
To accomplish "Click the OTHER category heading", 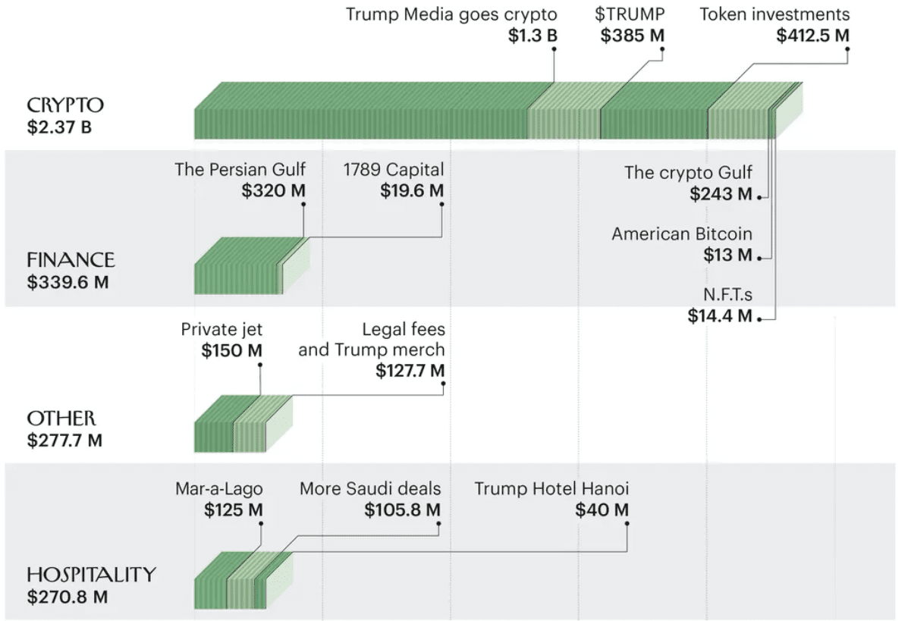I will click(61, 419).
